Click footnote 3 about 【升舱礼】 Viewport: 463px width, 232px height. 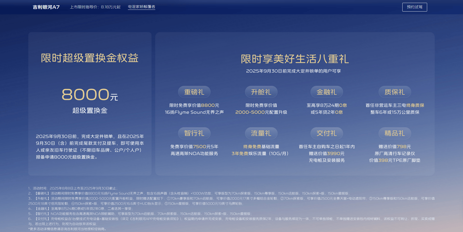[x=231, y=201]
